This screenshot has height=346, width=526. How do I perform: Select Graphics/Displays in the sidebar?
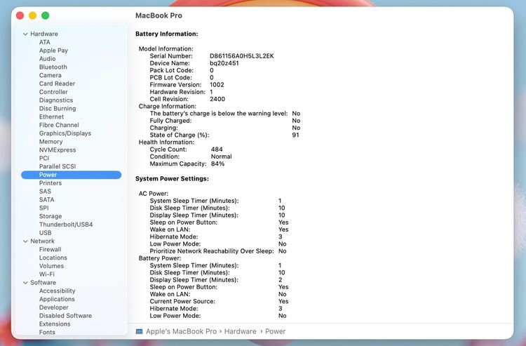65,133
